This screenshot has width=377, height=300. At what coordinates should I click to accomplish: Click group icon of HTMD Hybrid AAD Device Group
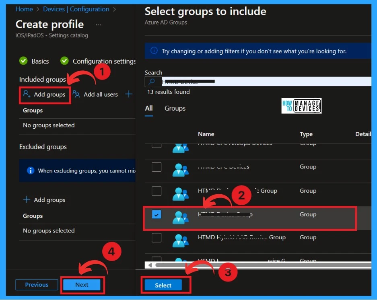coord(181,240)
